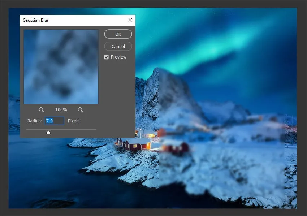This screenshot has width=307, height=216.
Task: Click the Radius slider handle
Action: tap(48, 132)
